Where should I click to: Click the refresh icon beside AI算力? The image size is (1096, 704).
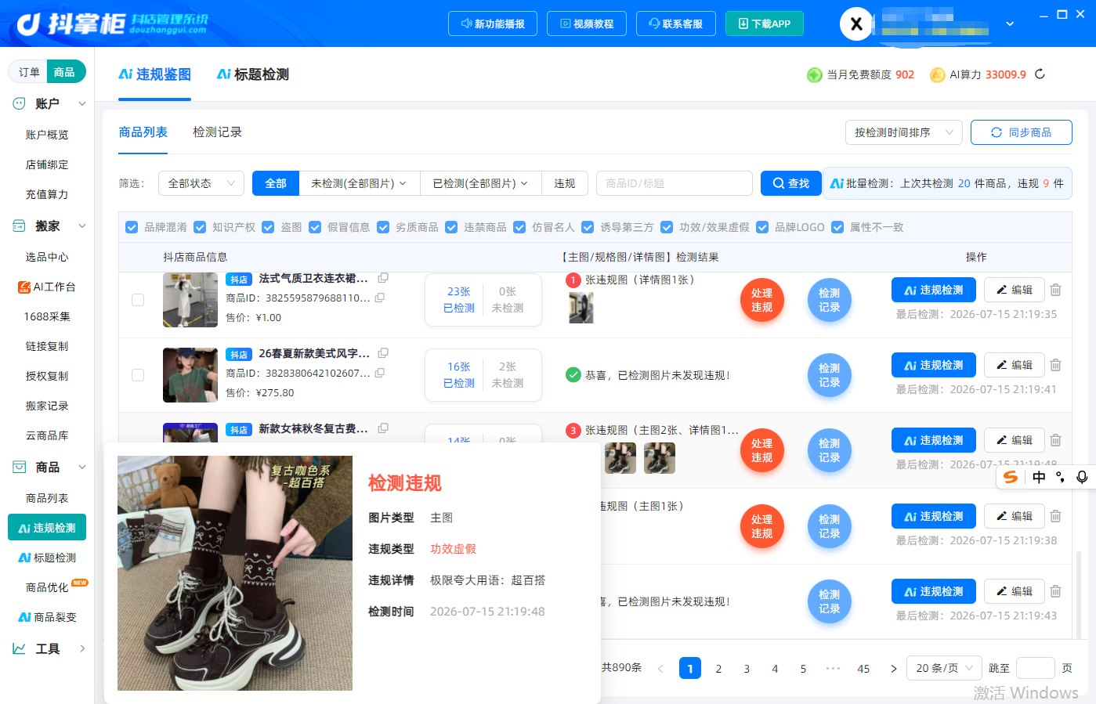1040,74
